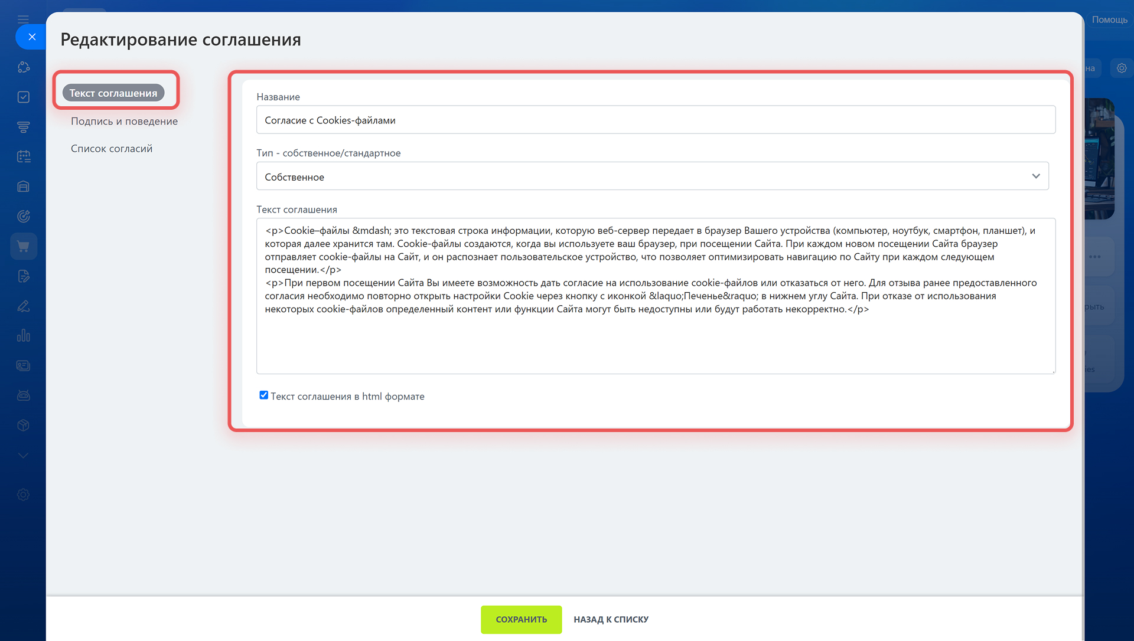Toggle 'Текст соглашения в html формате' checkbox
The image size is (1134, 641).
(263, 395)
